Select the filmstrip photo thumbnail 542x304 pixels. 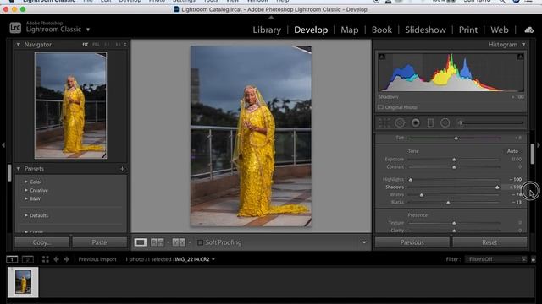point(23,282)
